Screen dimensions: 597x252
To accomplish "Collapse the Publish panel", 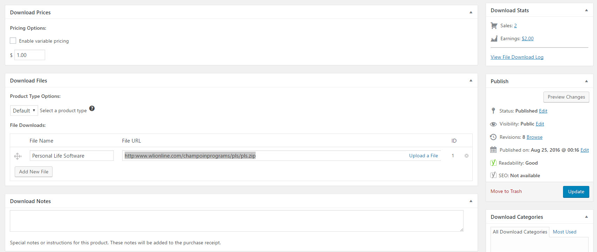I will (586, 81).
